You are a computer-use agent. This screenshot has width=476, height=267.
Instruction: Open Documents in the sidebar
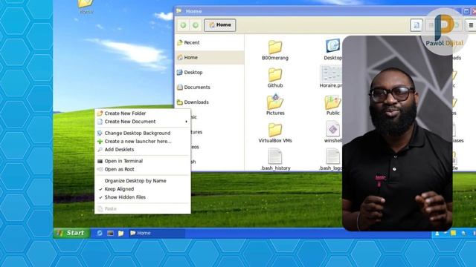point(210,88)
